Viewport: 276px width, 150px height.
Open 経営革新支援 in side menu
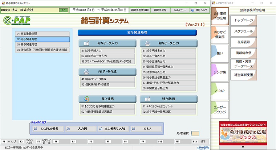pos(244,75)
